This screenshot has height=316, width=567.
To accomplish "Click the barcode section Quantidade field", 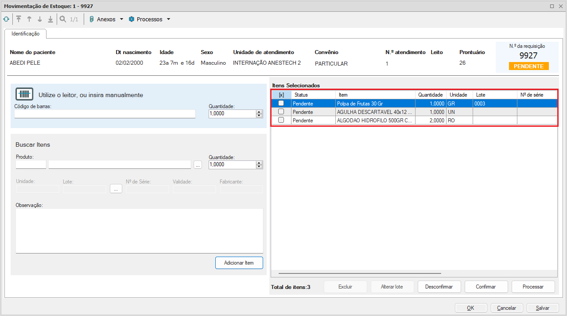I will pos(233,114).
